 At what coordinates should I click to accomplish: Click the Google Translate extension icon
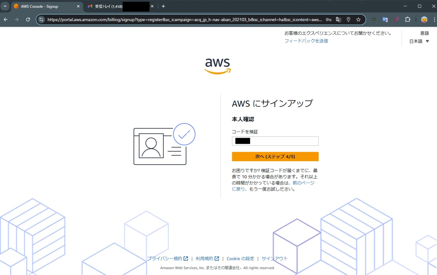pyautogui.click(x=385, y=19)
